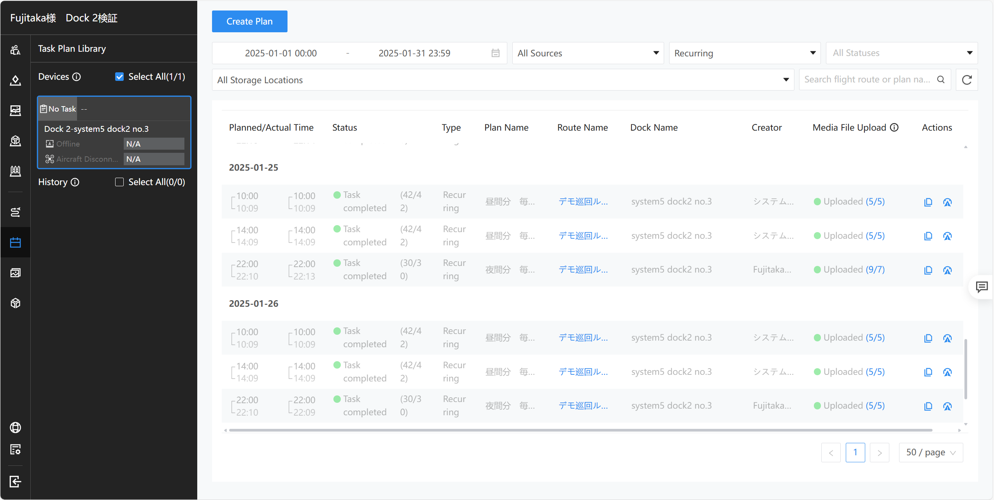Viewport: 994px width, 500px height.
Task: Open the All Sources dropdown
Action: point(588,53)
